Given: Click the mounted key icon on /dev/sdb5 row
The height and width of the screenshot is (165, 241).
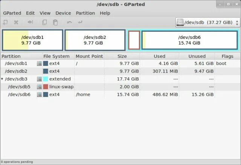Looking at the screenshot, I should tap(39, 87).
